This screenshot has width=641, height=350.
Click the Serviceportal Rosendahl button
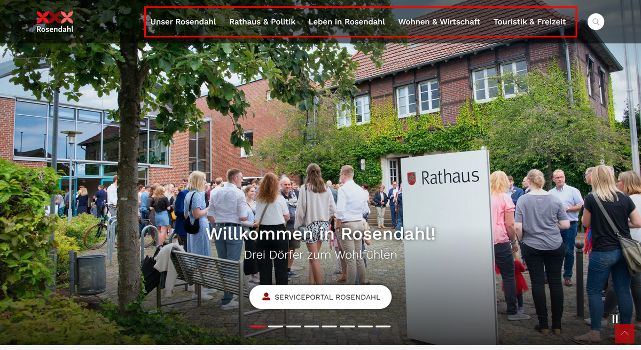click(x=320, y=297)
